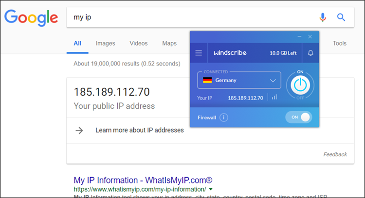Expand the whatismyip.com URL dropdown arrow
The image size is (365, 198).
pos(211,189)
